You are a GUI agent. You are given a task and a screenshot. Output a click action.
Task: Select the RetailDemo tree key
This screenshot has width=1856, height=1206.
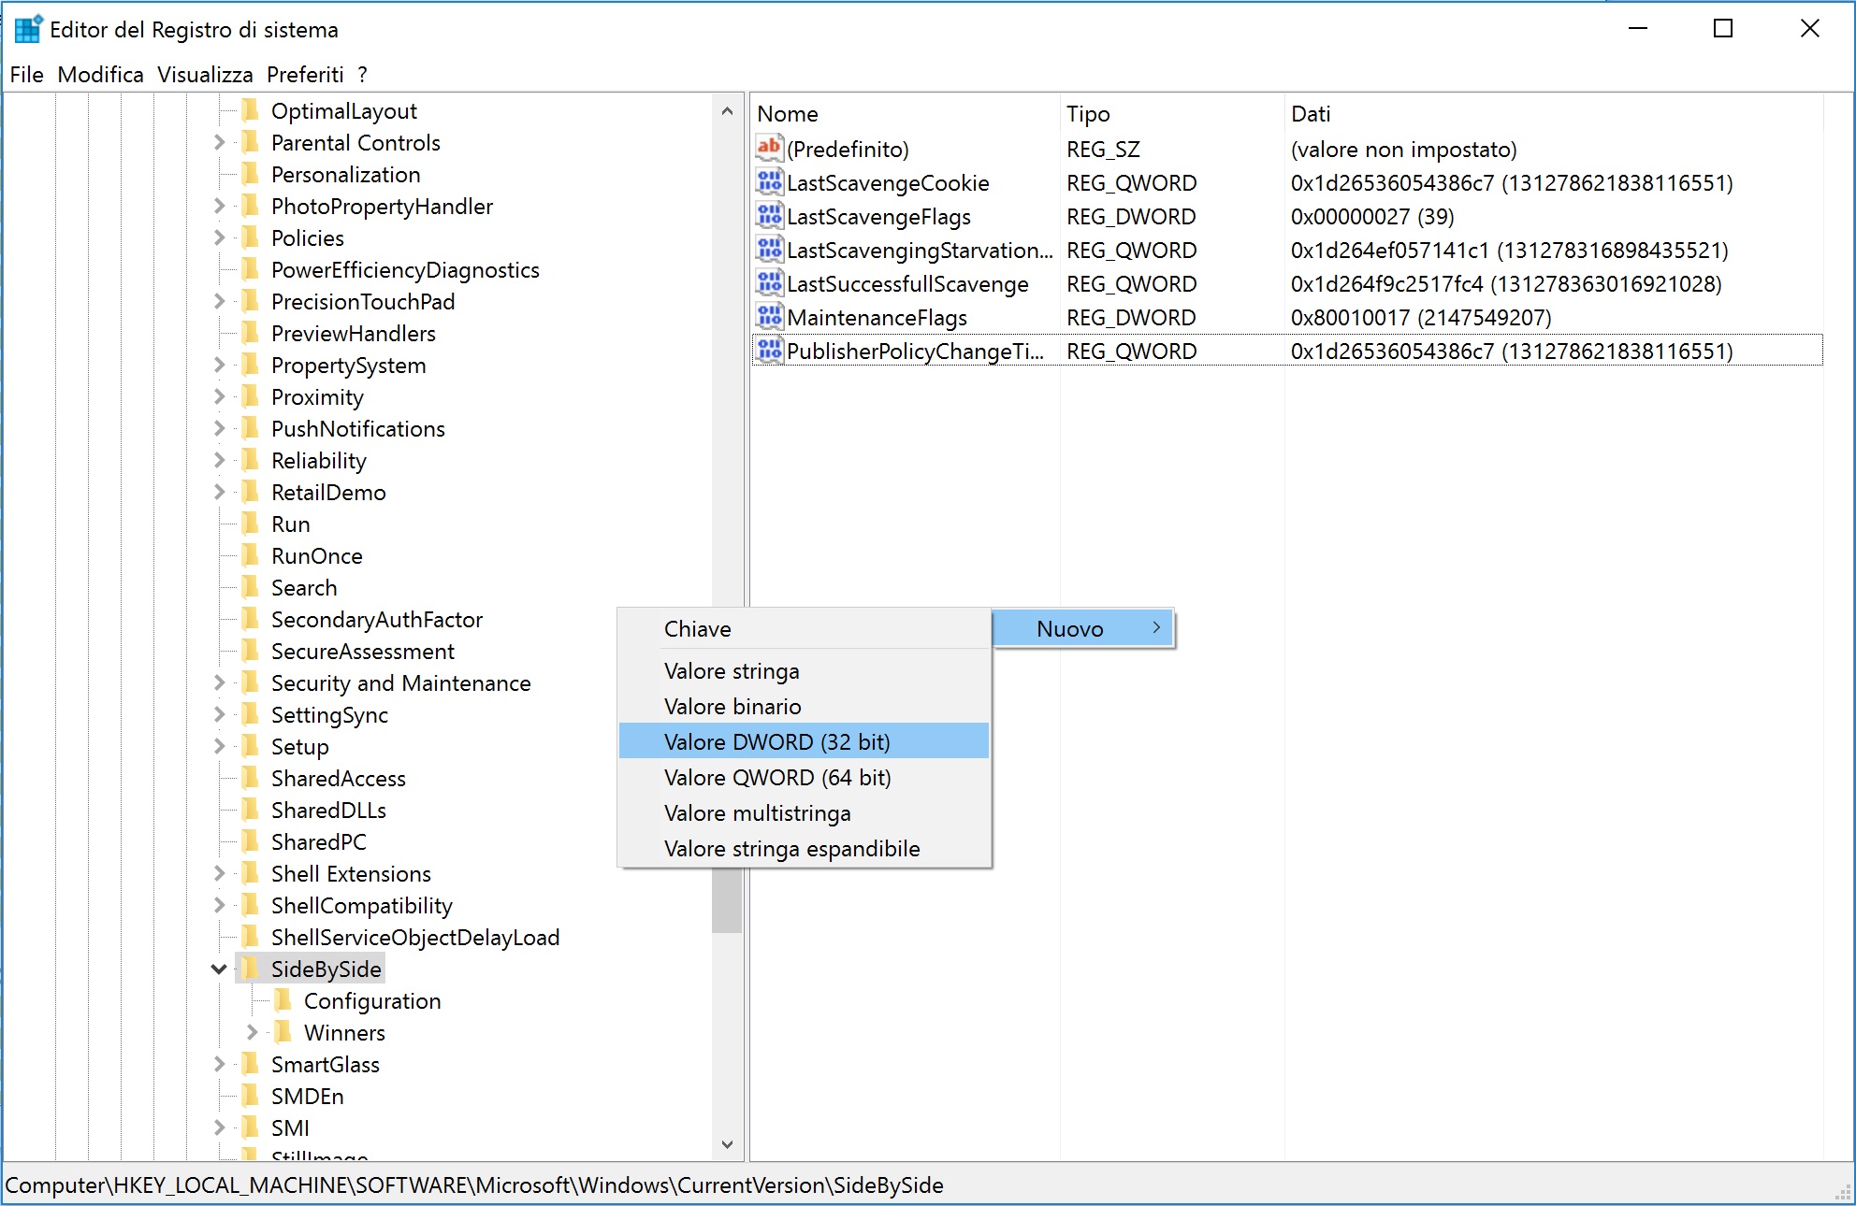tap(328, 493)
